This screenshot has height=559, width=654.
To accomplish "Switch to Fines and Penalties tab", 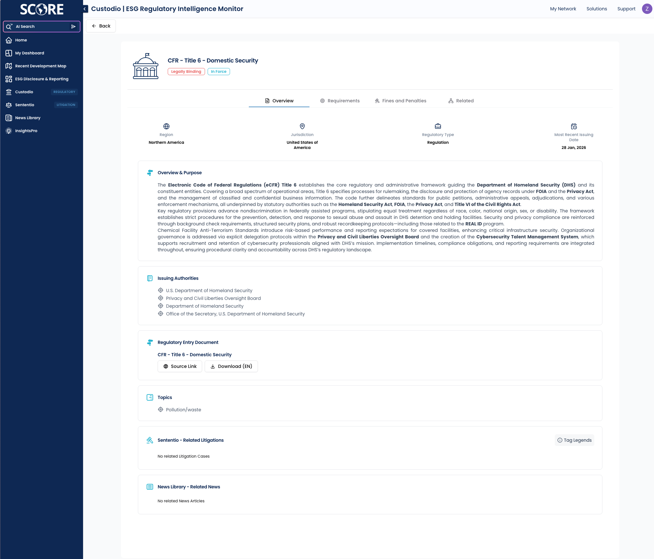I will coord(400,101).
